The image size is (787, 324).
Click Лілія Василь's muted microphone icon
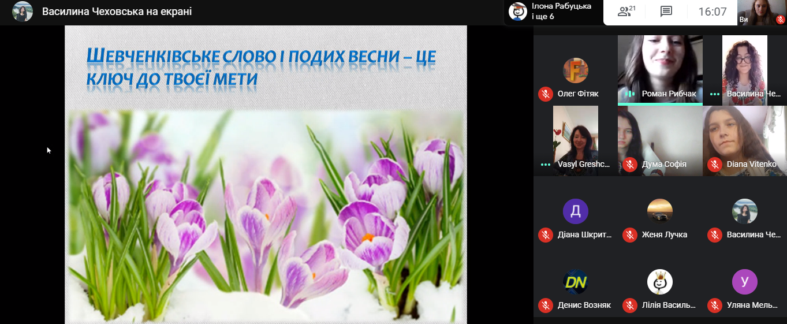(629, 306)
